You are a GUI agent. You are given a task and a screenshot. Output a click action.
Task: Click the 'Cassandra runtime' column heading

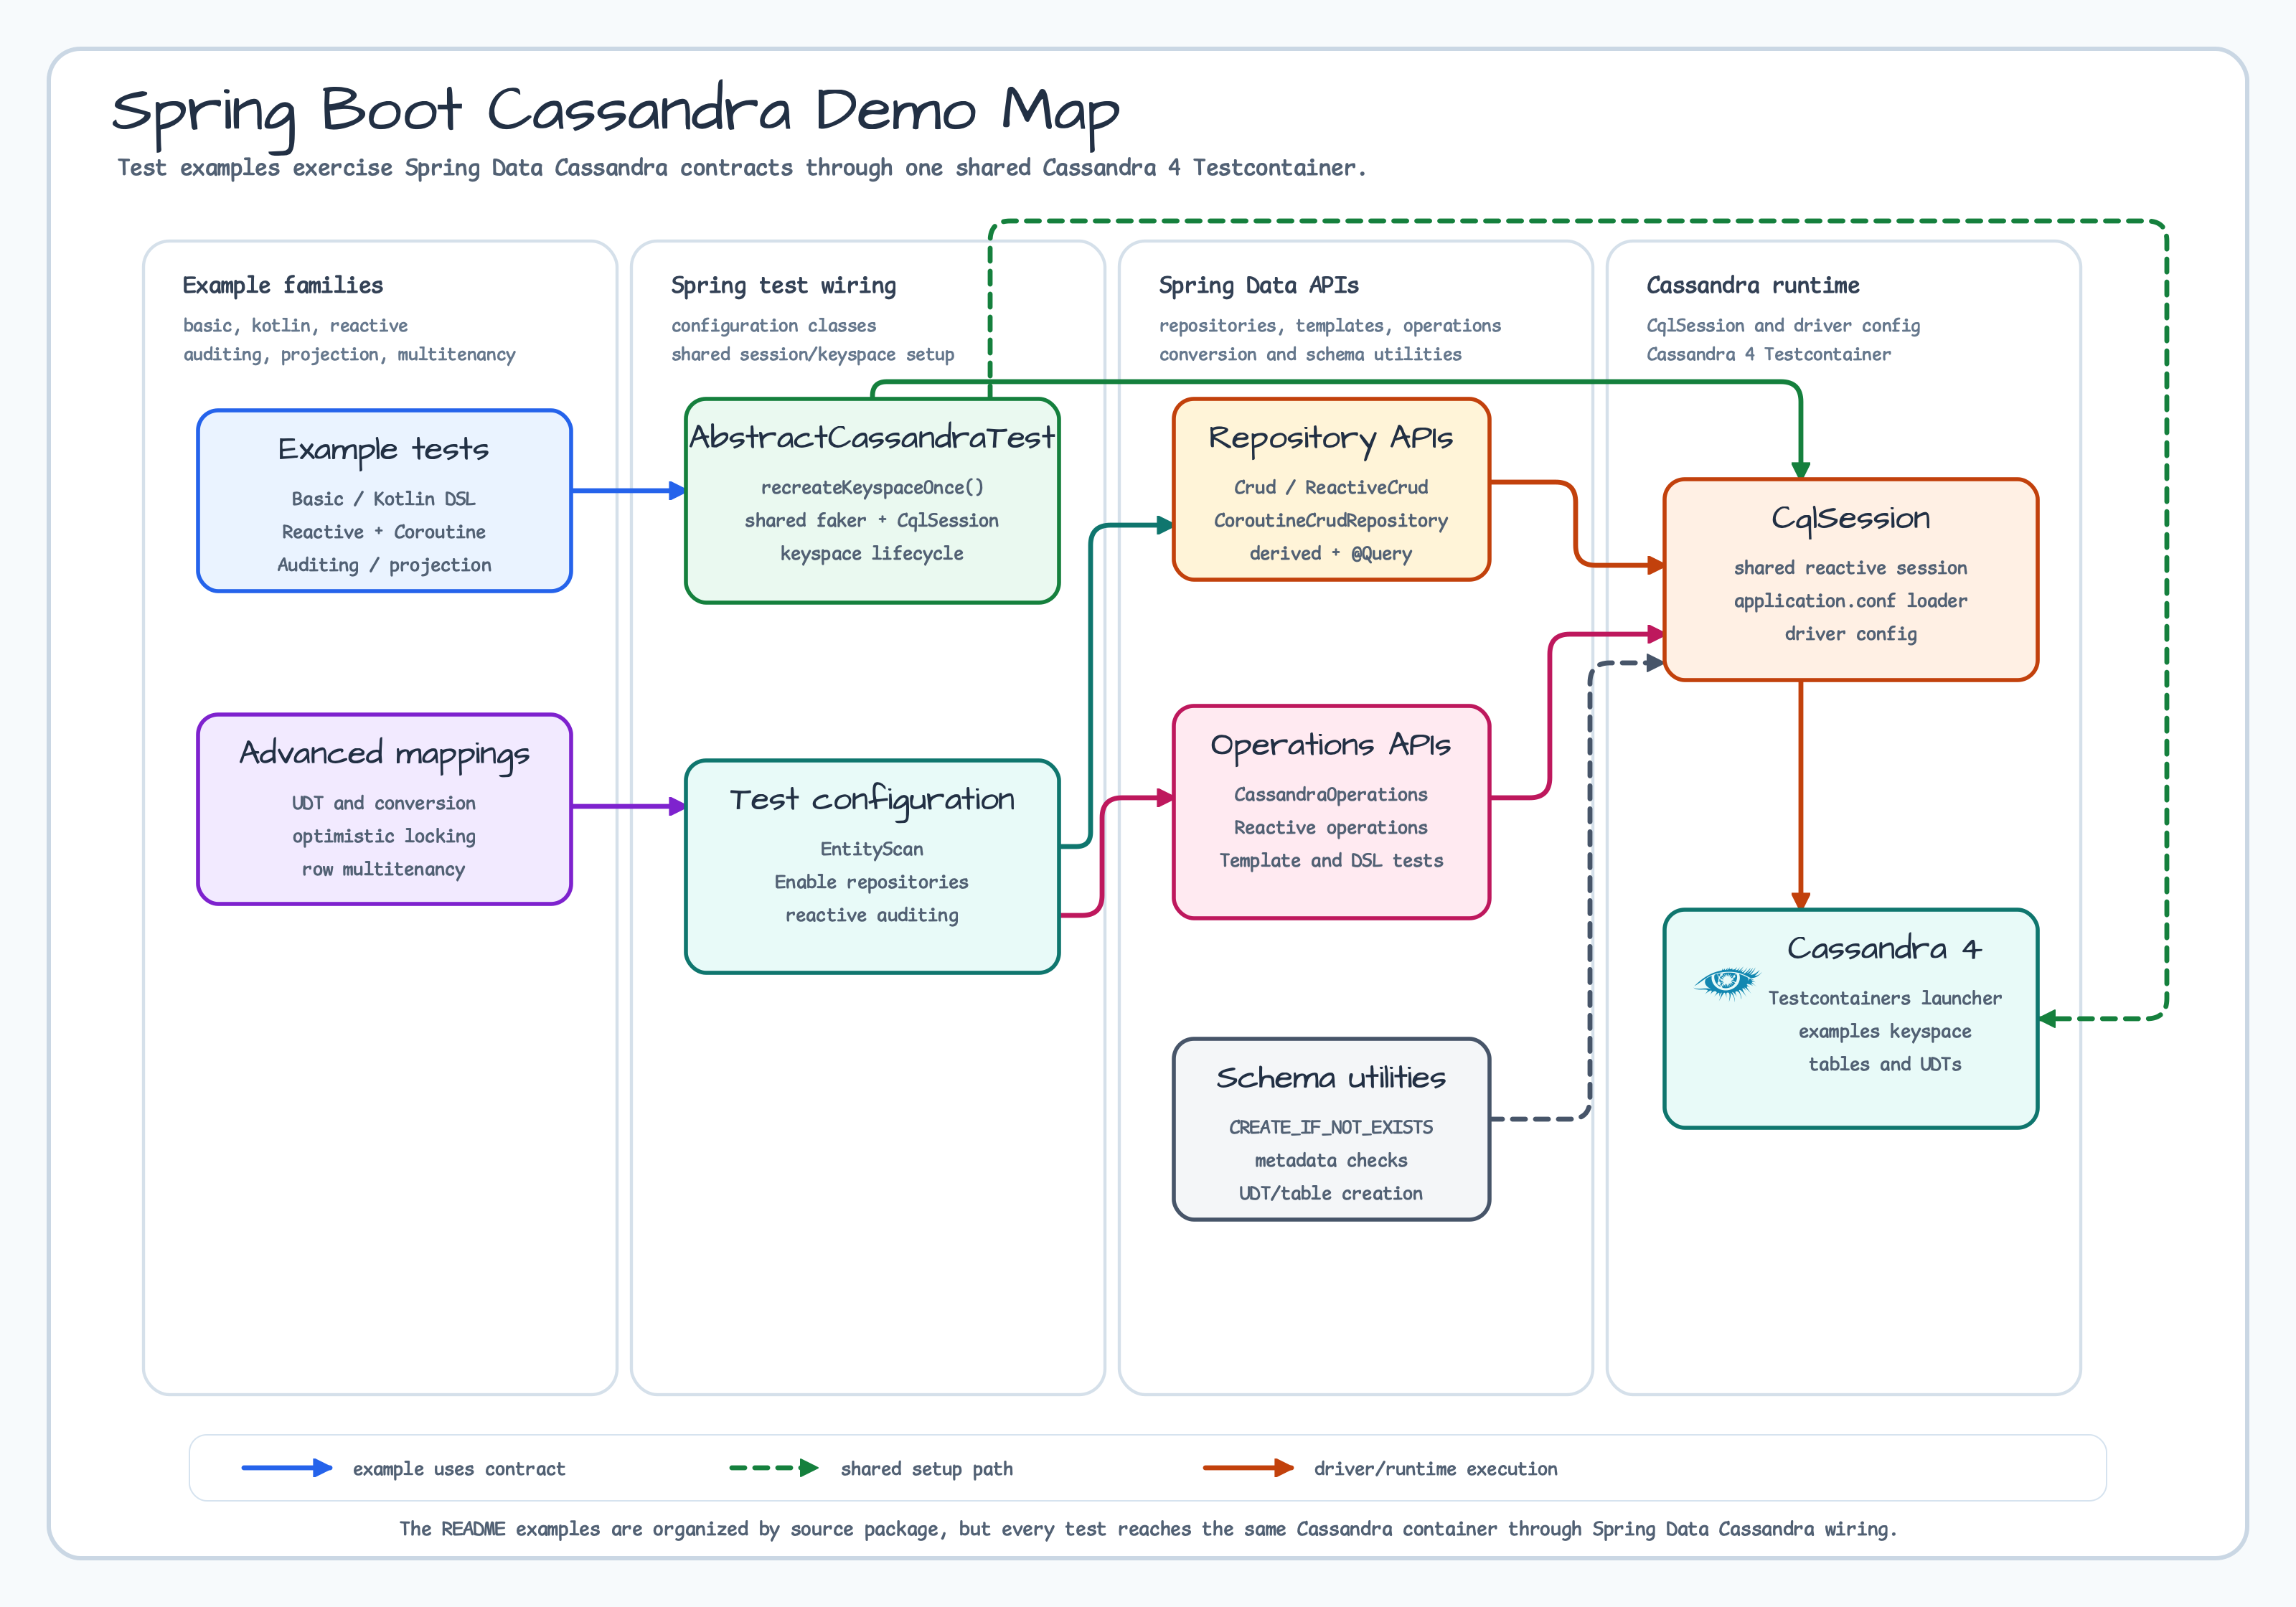tap(1753, 285)
